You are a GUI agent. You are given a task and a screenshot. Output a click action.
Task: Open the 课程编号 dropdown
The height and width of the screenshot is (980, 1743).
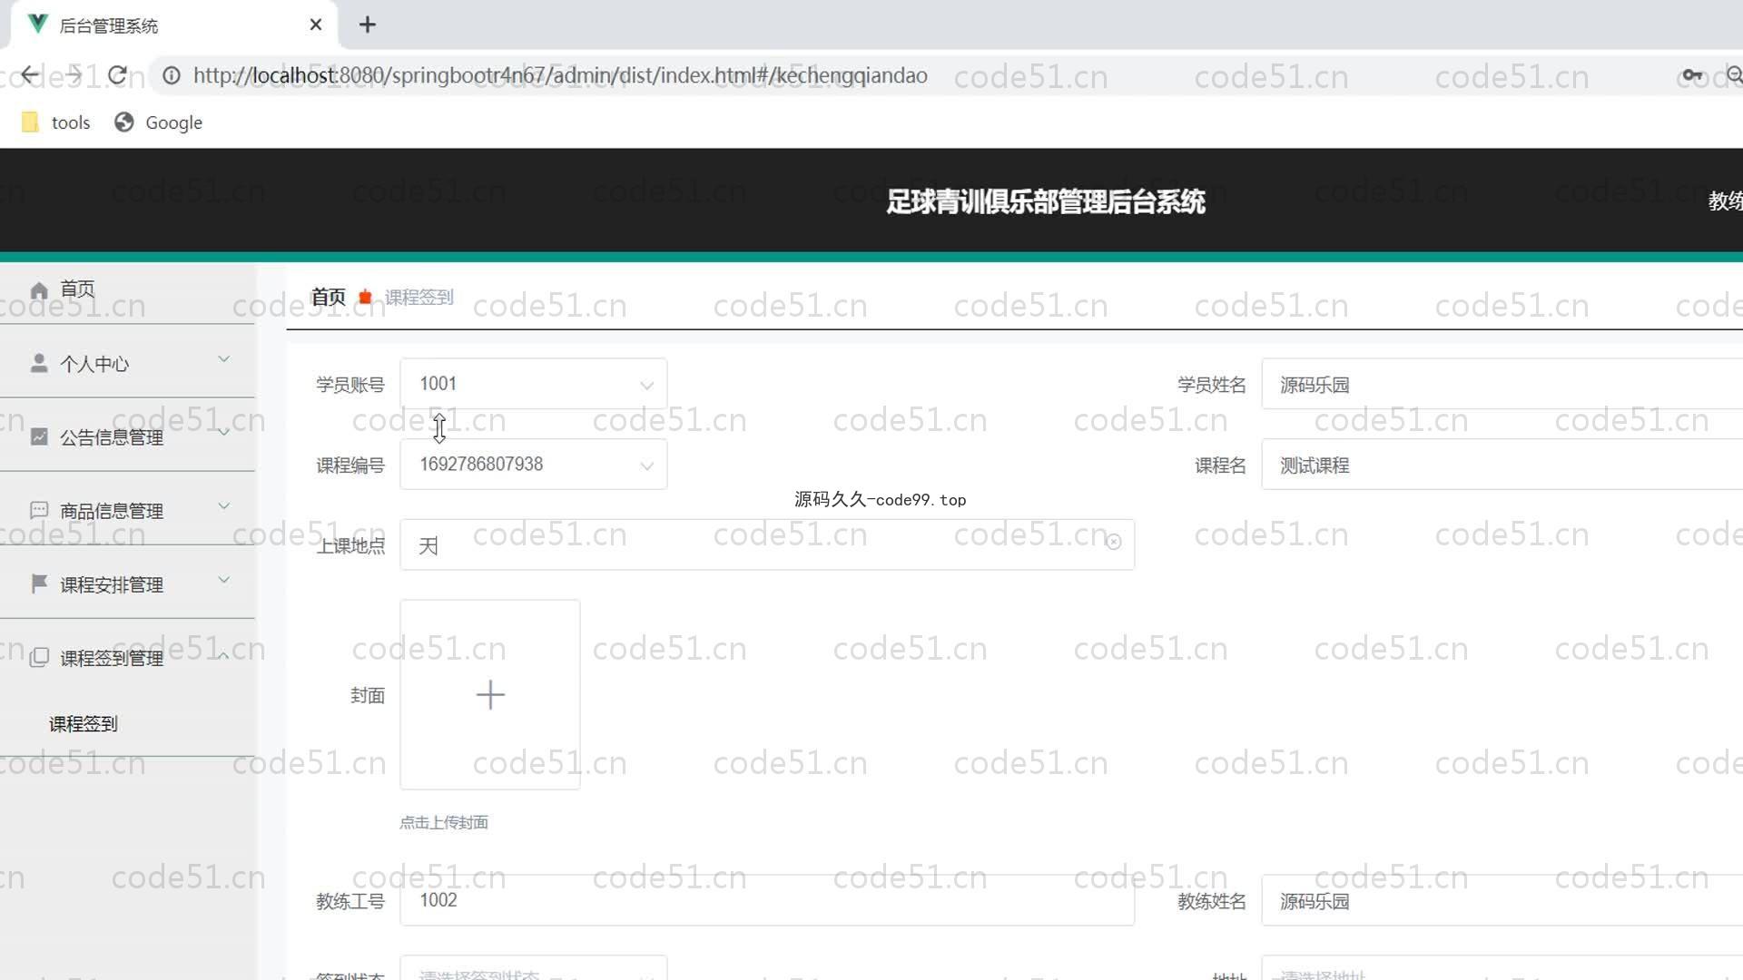(x=534, y=465)
